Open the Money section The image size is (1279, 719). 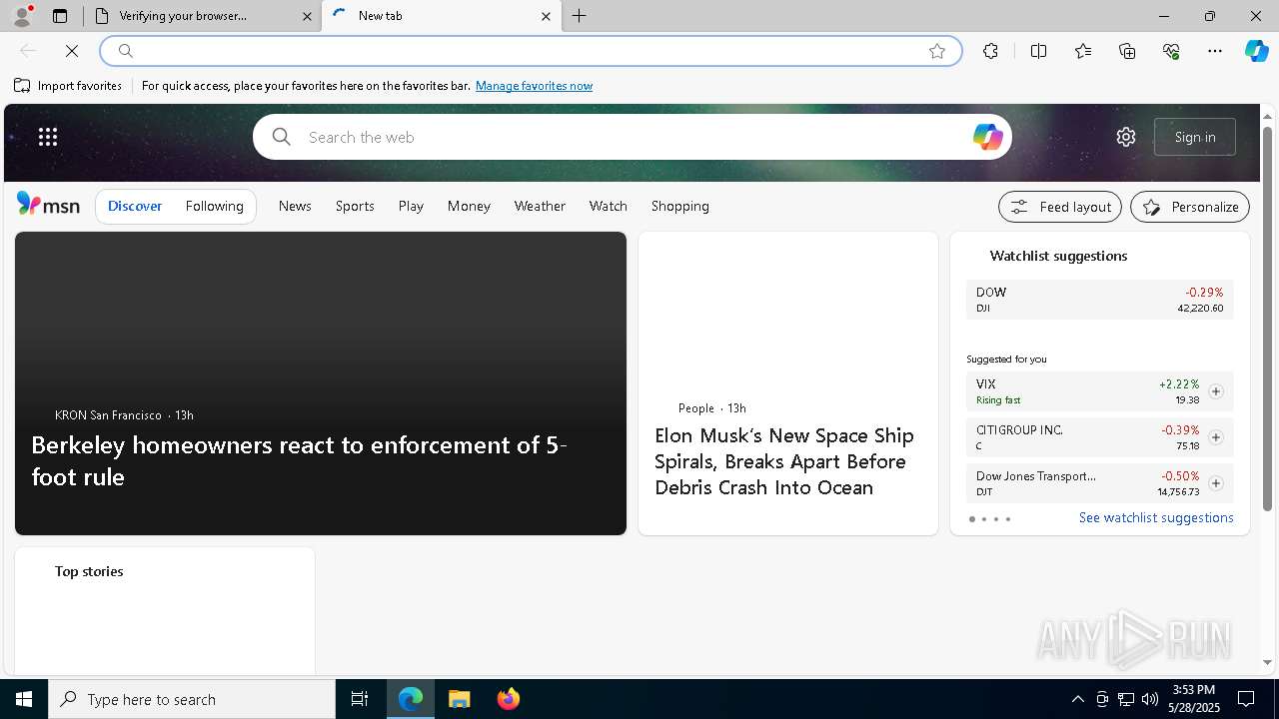tap(469, 206)
